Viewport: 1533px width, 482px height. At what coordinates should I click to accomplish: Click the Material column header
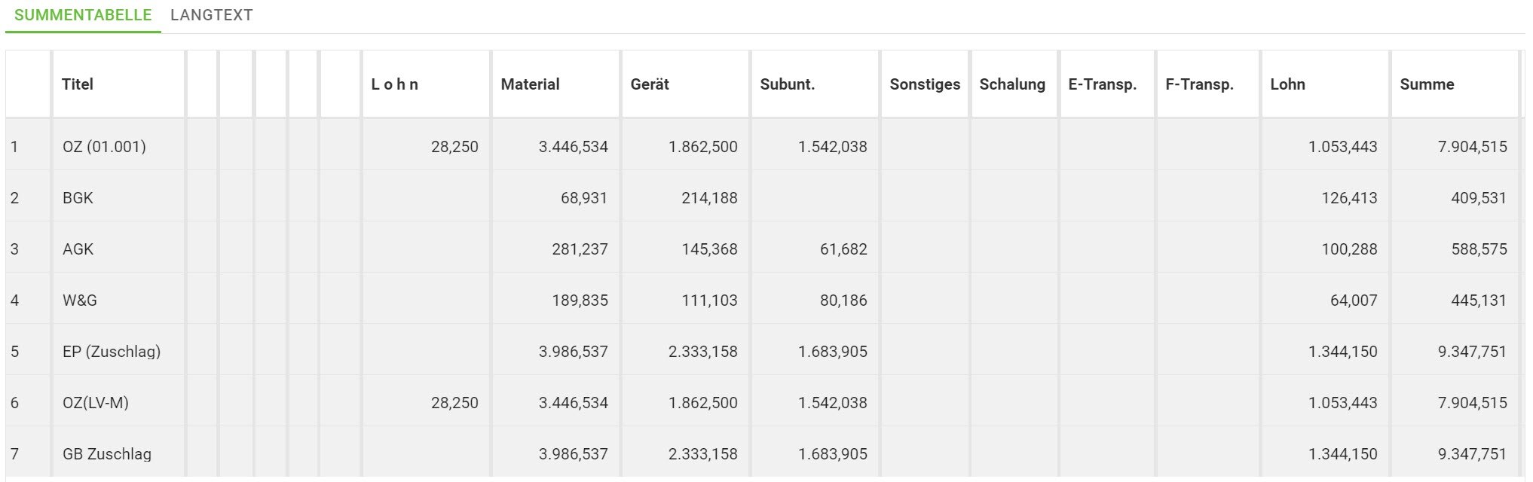pyautogui.click(x=530, y=84)
